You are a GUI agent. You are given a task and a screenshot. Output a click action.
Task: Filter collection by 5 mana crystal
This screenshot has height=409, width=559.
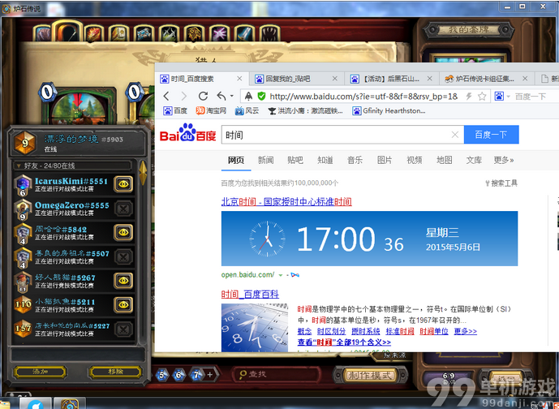point(162,375)
